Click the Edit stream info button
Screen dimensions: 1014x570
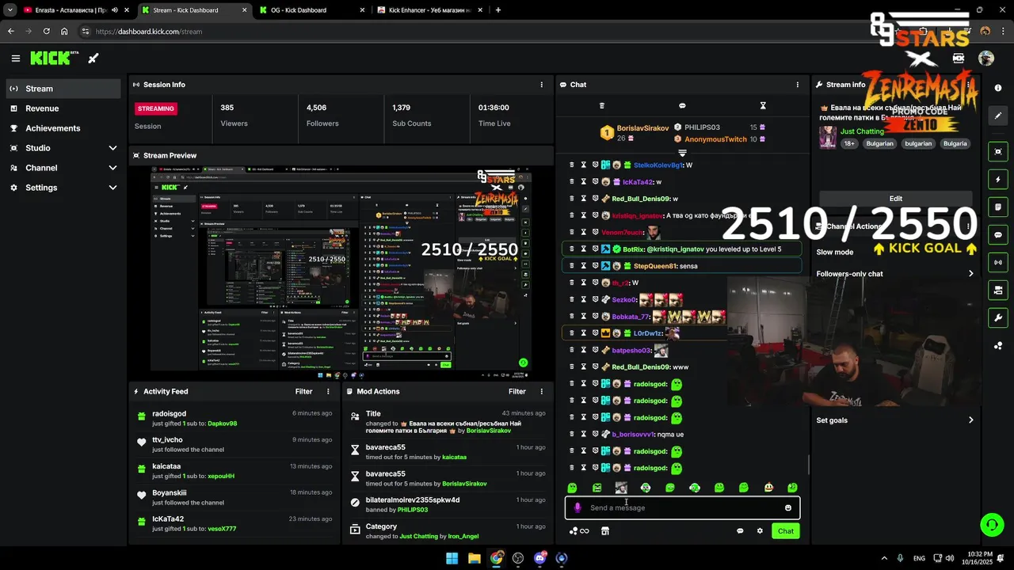tap(895, 199)
